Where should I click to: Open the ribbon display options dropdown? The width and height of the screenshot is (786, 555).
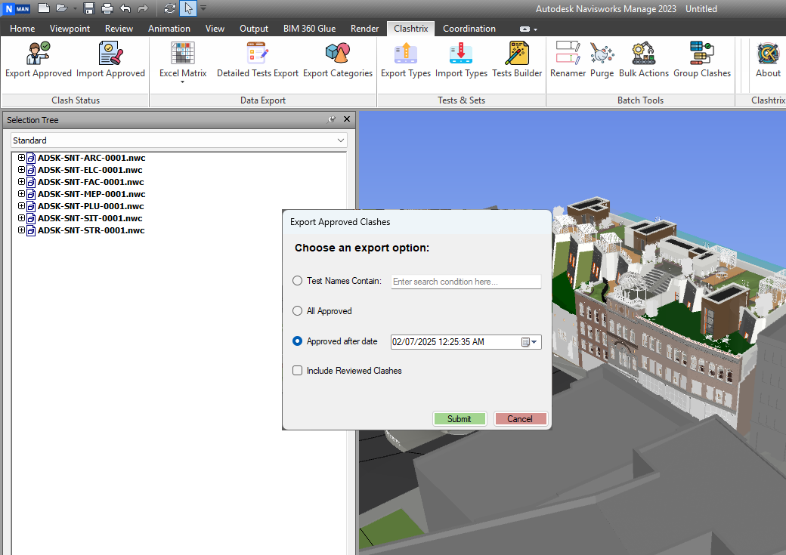coord(528,29)
